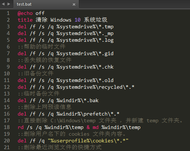Click 'del' command on line 20
Screen dimensions: 190x151
[22, 141]
